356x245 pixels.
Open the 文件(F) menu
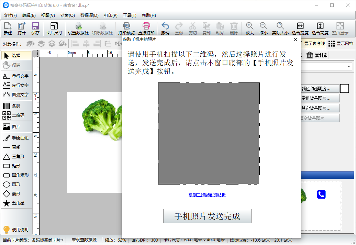pyautogui.click(x=10, y=15)
